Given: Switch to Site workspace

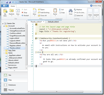Looking at the screenshot, I should (x=14, y=75).
